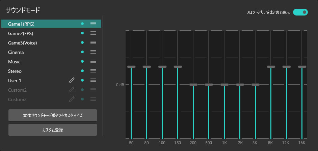The width and height of the screenshot is (318, 151).
Task: Click the hamburger menu icon for Game1(RPG)
Action: point(93,24)
